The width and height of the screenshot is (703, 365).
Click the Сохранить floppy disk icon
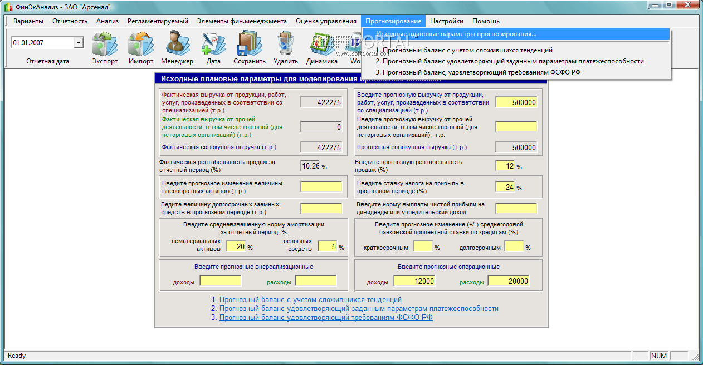tap(250, 43)
